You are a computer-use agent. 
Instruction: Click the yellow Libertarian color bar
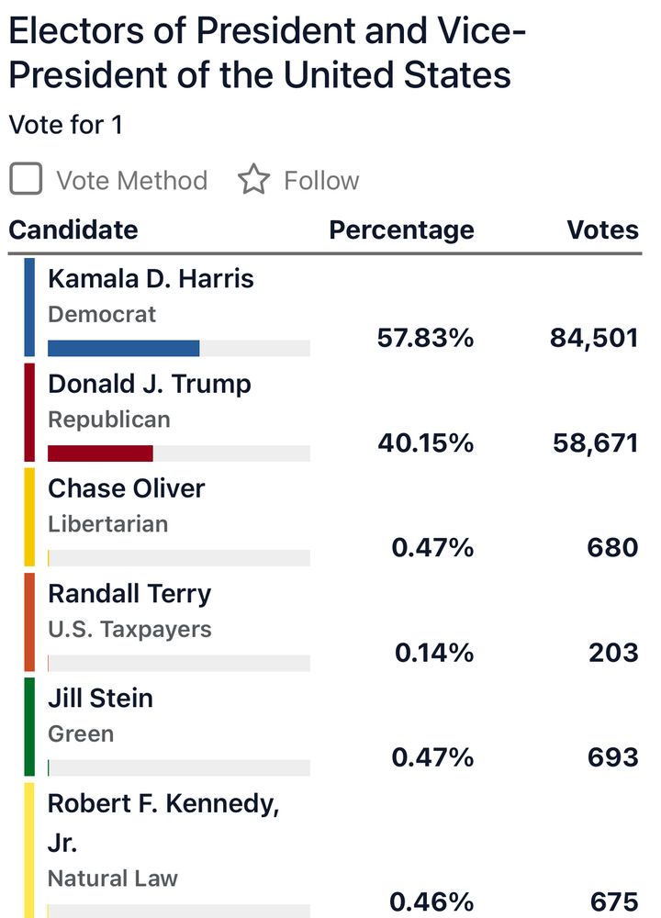[x=29, y=517]
